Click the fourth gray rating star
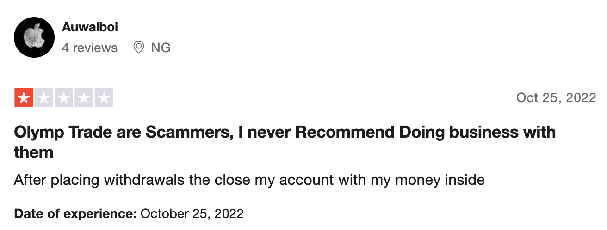Image resolution: width=607 pixels, height=230 pixels. (x=84, y=97)
